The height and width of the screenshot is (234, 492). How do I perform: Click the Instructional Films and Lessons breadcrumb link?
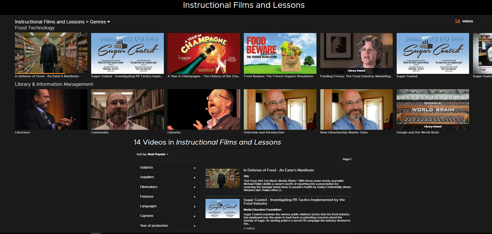point(50,22)
